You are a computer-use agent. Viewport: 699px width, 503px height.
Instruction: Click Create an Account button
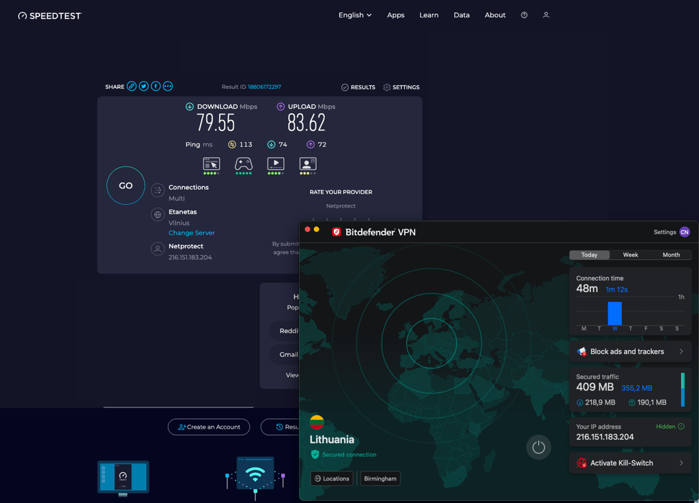tap(209, 427)
